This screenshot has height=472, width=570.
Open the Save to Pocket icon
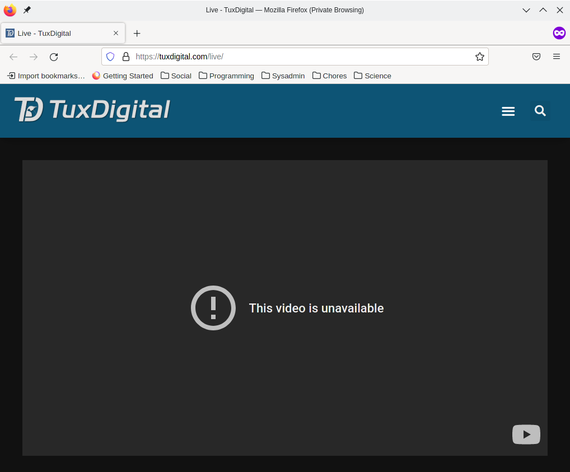click(x=536, y=57)
